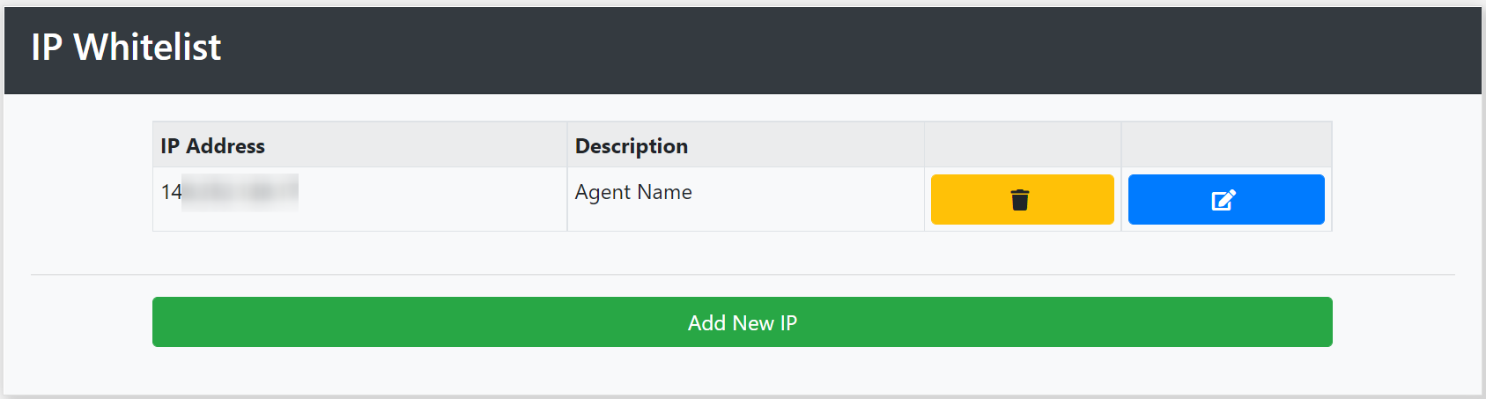Remove the IP starting with 14
The image size is (1486, 399).
pos(1023,199)
